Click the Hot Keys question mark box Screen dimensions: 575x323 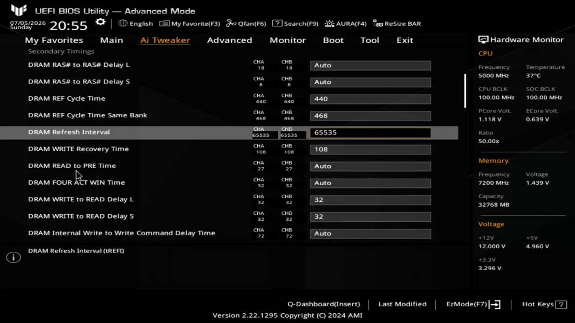tap(561, 304)
